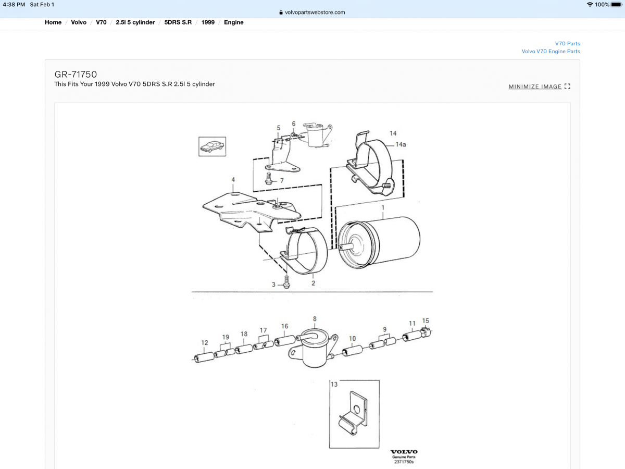The height and width of the screenshot is (469, 625).
Task: Click MINIMIZE IMAGE to collapse the diagram
Action: (x=534, y=87)
